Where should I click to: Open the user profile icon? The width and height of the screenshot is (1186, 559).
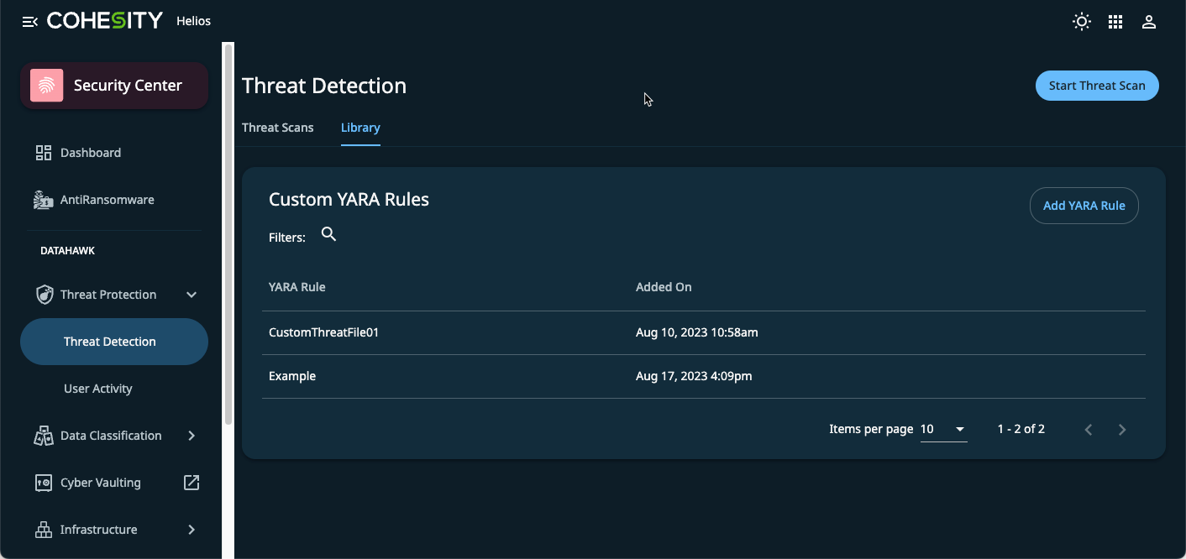1149,22
